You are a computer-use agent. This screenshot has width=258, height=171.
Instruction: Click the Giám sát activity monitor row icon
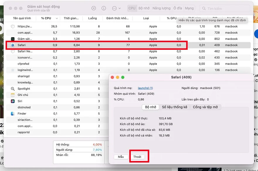(x=13, y=39)
